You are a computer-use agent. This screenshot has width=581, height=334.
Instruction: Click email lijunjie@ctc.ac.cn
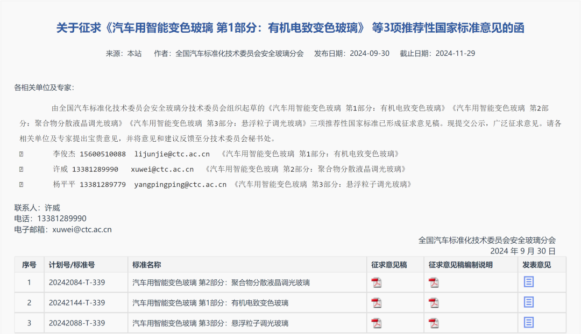[172, 154]
